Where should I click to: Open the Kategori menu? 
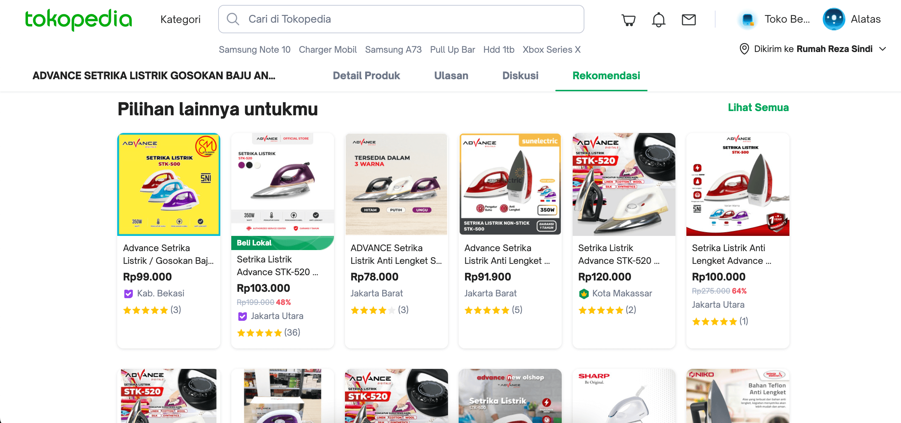click(x=180, y=19)
